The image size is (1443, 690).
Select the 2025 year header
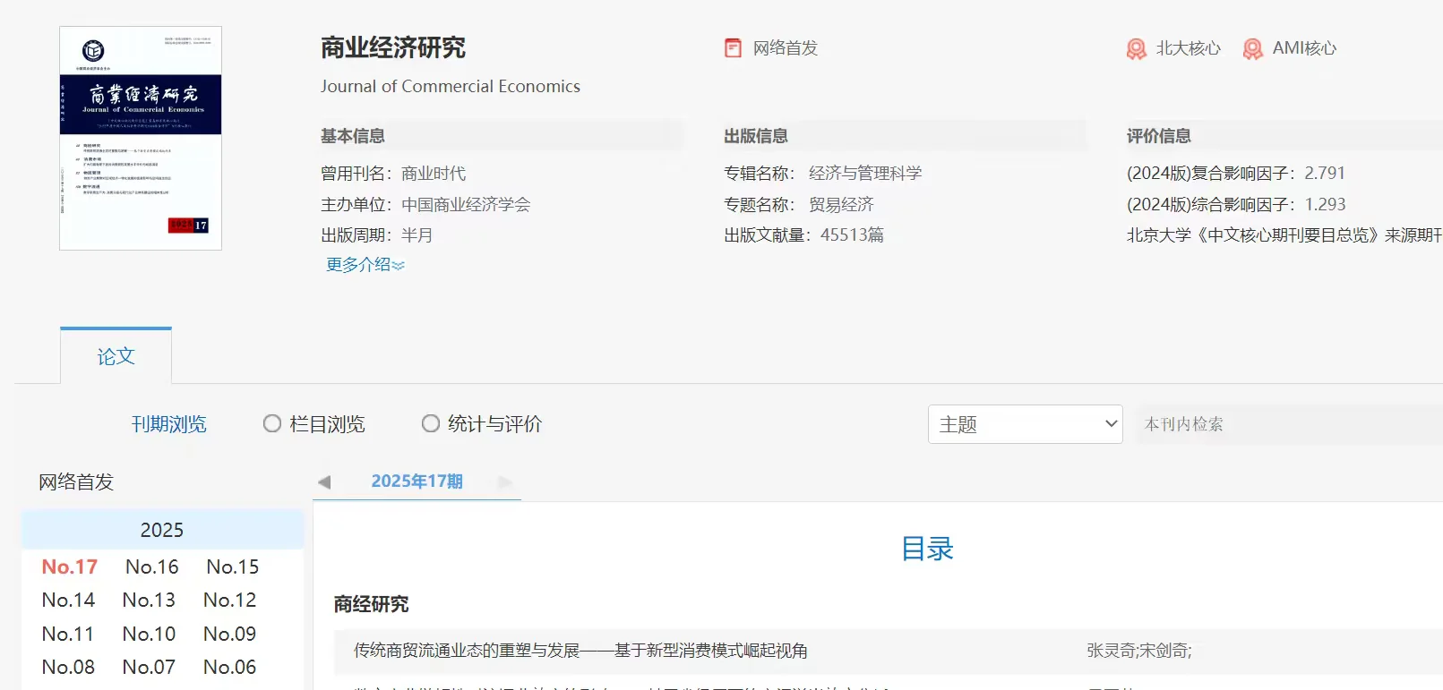[162, 530]
